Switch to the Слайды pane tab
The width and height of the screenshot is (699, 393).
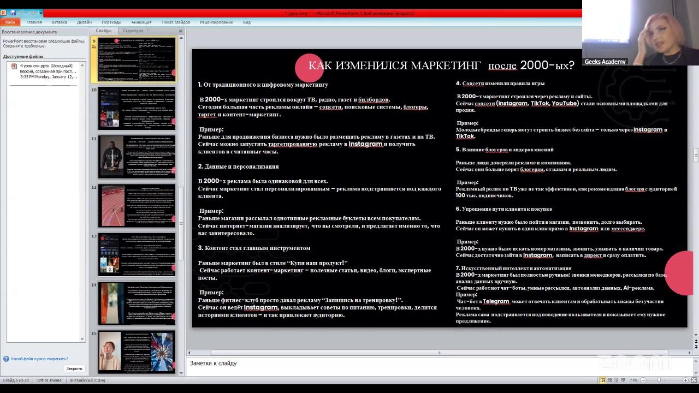pos(104,31)
